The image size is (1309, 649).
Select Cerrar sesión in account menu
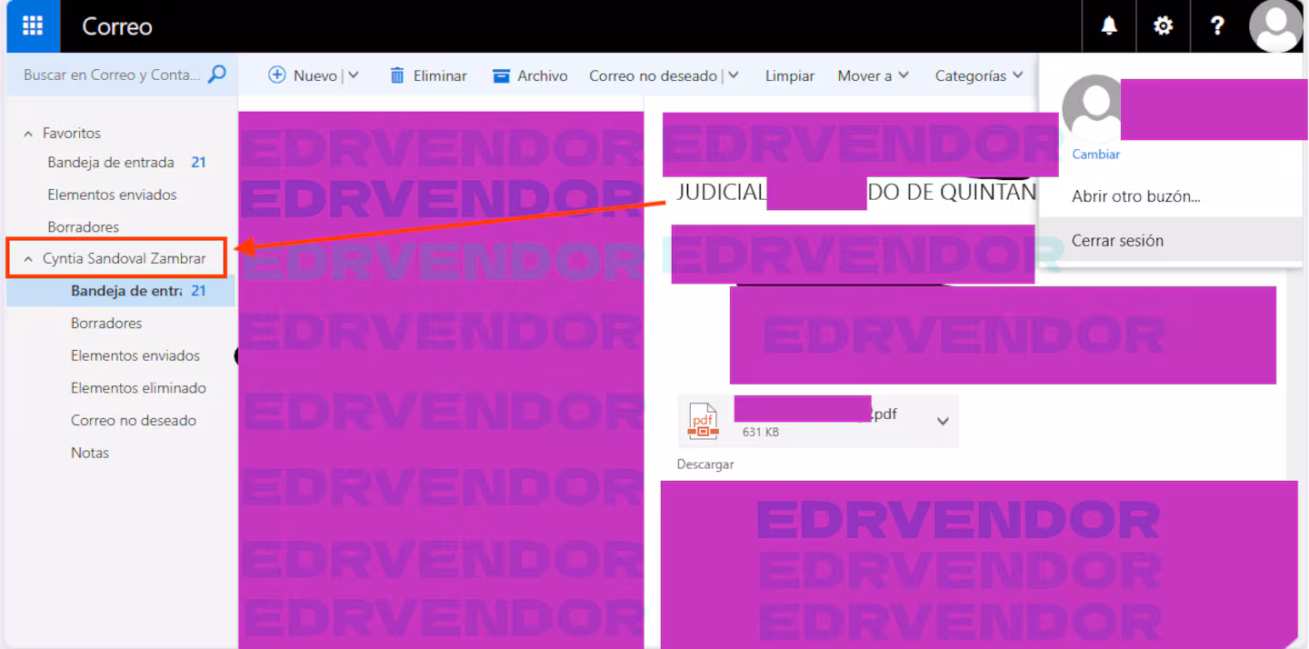[x=1117, y=241]
